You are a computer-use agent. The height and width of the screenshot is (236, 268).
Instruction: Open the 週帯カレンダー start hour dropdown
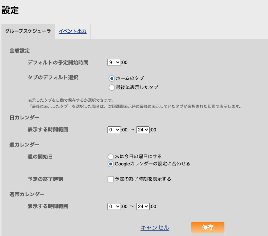114,207
